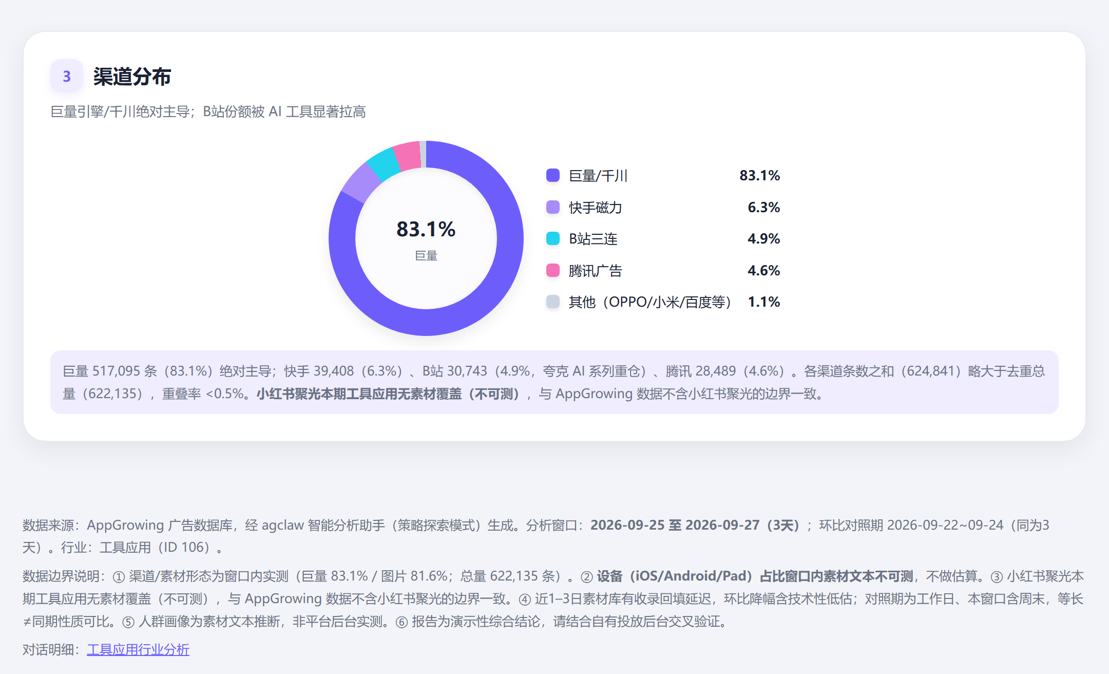
Task: Click the 6.3% legend value
Action: [763, 208]
